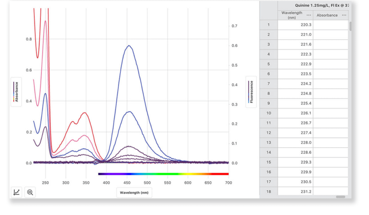
Task: Click the red absorbance peak near 350 nm
Action: tap(85, 113)
